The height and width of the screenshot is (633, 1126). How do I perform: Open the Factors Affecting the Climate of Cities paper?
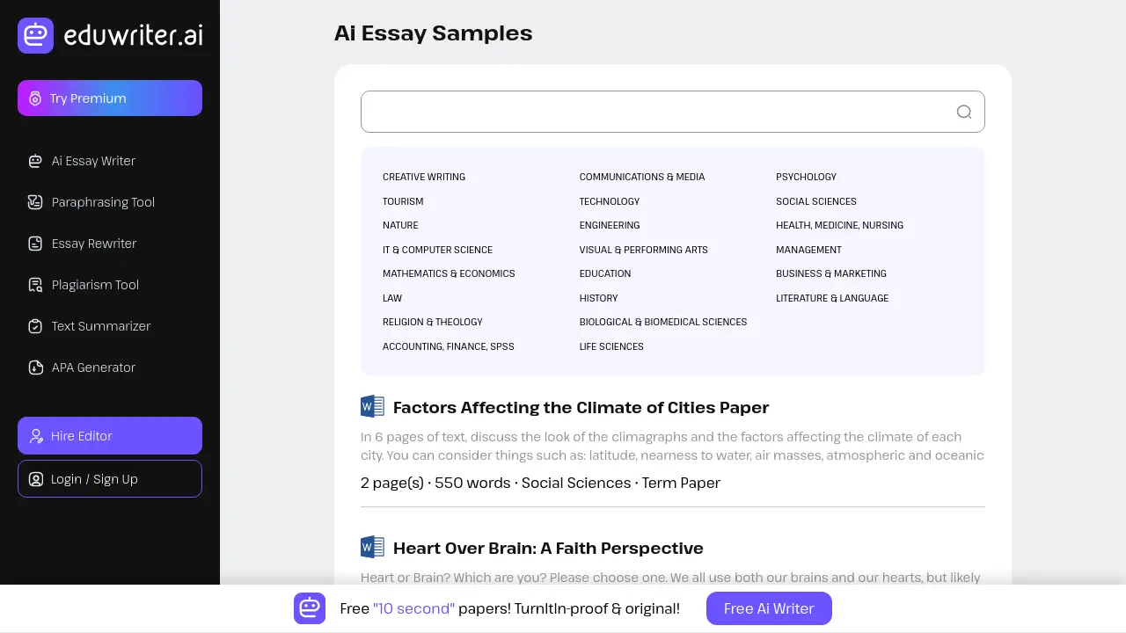[x=581, y=407]
